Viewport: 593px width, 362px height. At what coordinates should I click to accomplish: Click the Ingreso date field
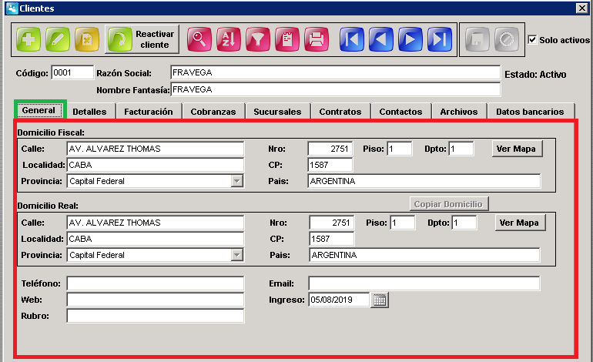pyautogui.click(x=339, y=300)
